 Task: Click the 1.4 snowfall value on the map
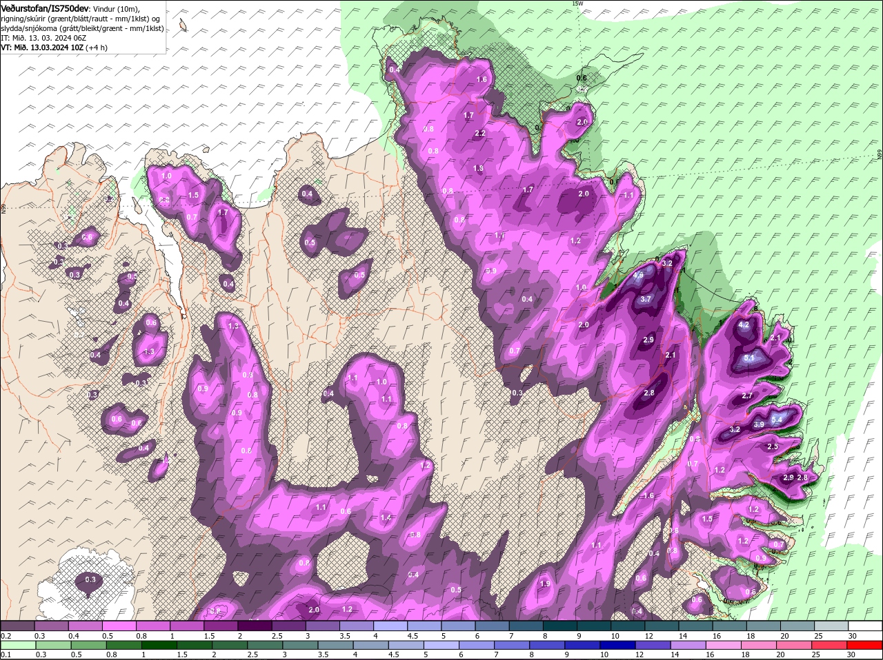pos(386,517)
